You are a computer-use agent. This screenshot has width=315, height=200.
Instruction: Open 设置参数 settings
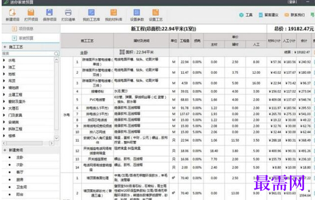pos(137,15)
